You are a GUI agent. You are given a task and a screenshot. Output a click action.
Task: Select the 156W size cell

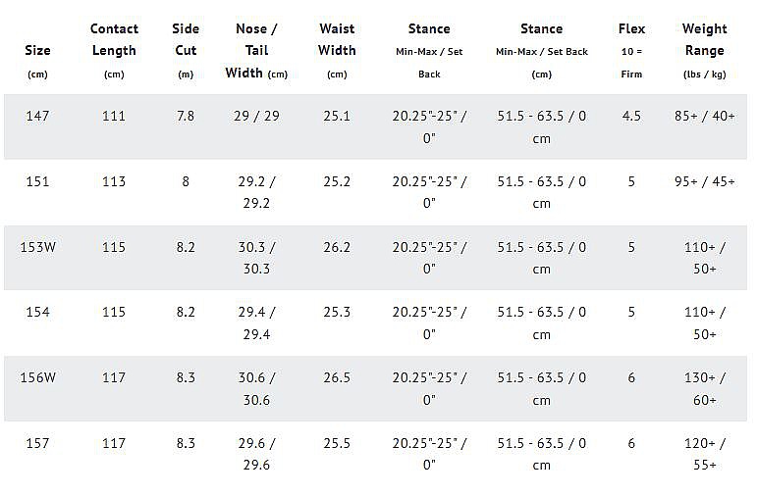pos(37,377)
